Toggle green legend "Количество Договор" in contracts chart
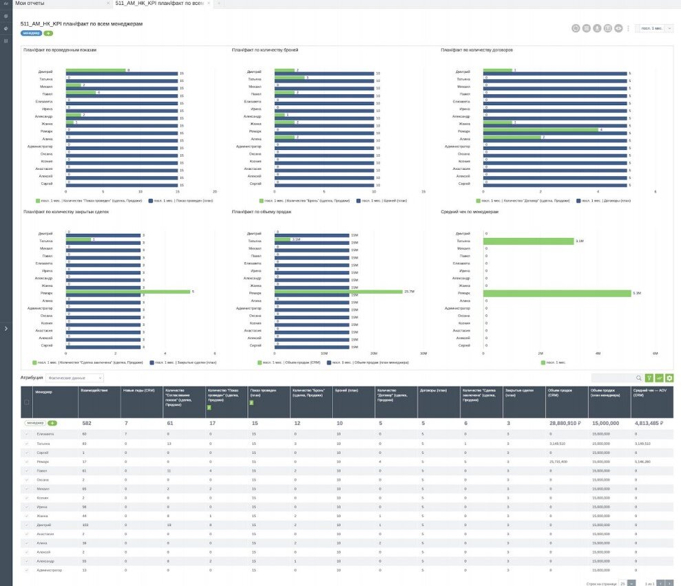Screen dimensions: 681x586 [523, 201]
